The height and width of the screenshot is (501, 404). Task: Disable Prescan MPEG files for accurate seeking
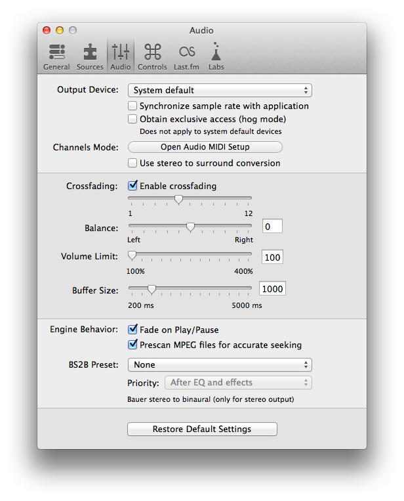coord(132,345)
